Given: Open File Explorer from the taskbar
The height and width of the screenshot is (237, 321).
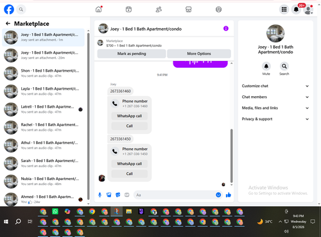Looking at the screenshot, I should point(128,211).
